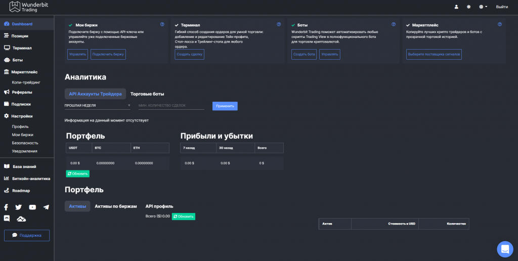This screenshot has width=518, height=261.
Task: Open the language globe dropdown
Action: click(x=482, y=7)
